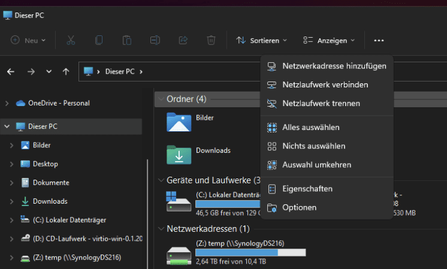The height and width of the screenshot is (269, 447).
Task: Expand (C:) Lokaler Datenträger sidebar node
Action: (12, 220)
